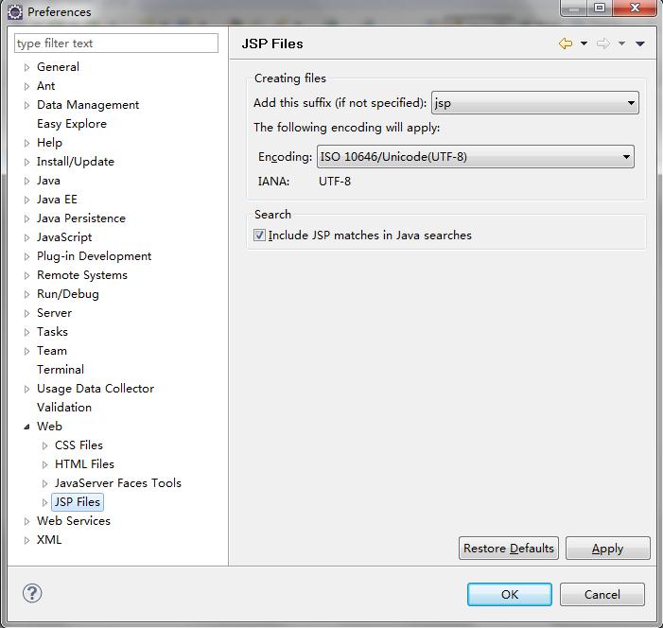Expand the Run/Debug node
The height and width of the screenshot is (628, 663).
[26, 294]
